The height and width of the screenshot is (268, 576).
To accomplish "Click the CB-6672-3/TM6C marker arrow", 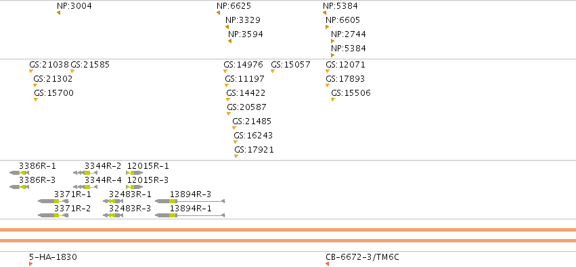I will 327,264.
